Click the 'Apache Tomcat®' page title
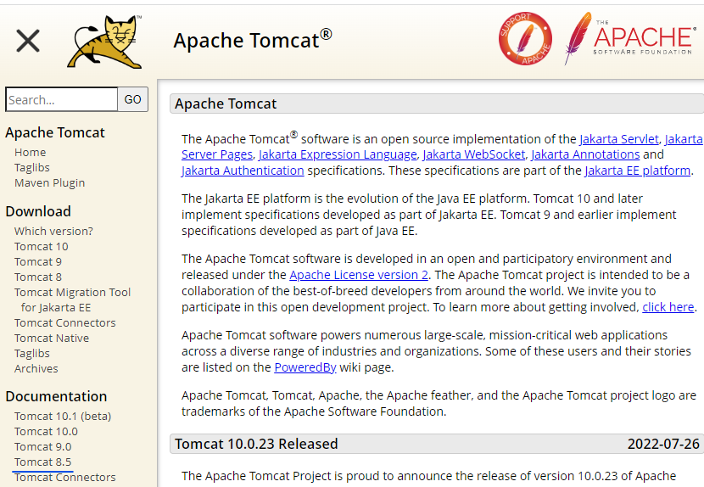 [x=252, y=40]
